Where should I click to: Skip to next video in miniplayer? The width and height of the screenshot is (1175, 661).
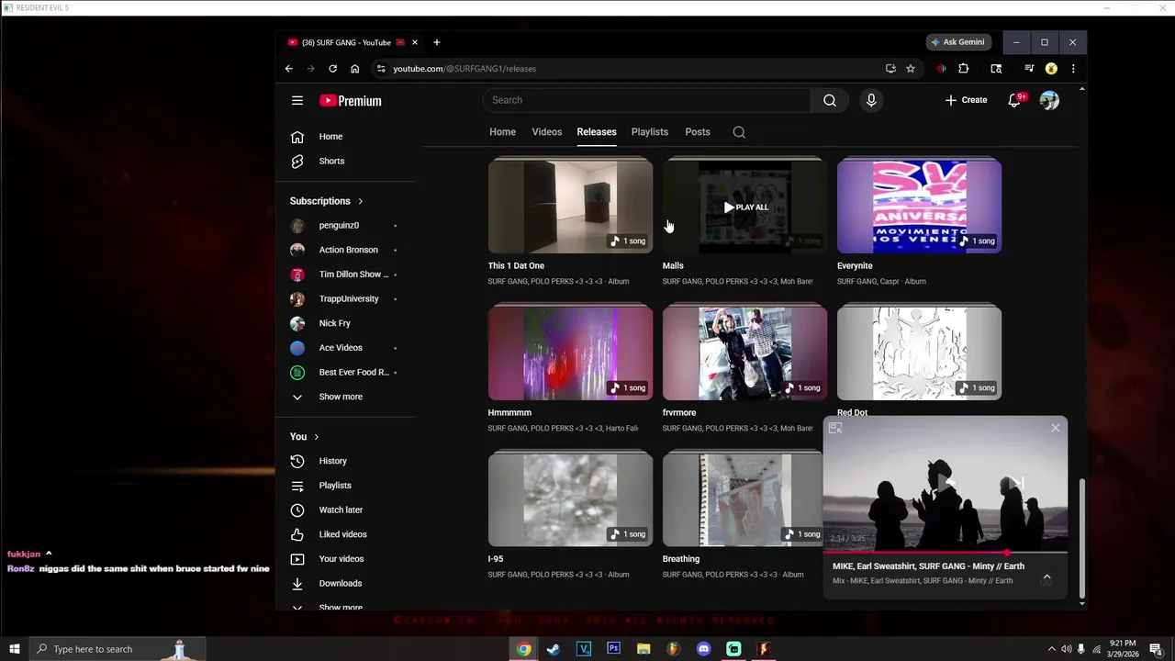point(1015,483)
